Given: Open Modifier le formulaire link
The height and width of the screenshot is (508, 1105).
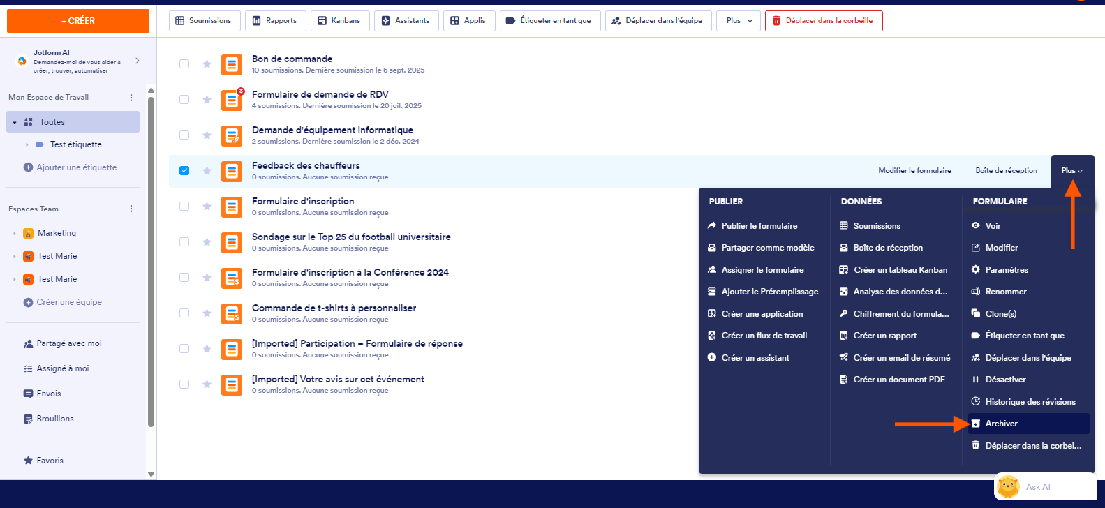Looking at the screenshot, I should coord(914,171).
